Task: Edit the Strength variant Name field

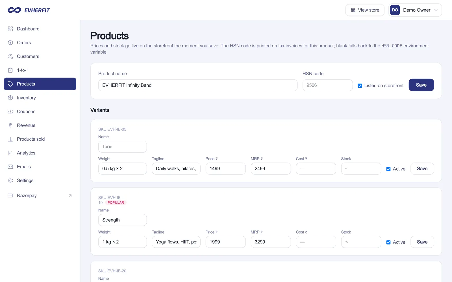Action: 122,220
